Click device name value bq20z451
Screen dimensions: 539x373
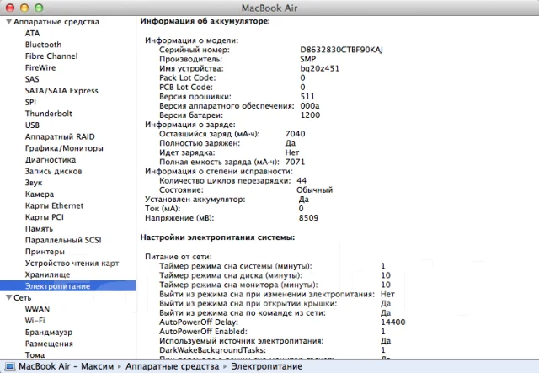[x=320, y=68]
